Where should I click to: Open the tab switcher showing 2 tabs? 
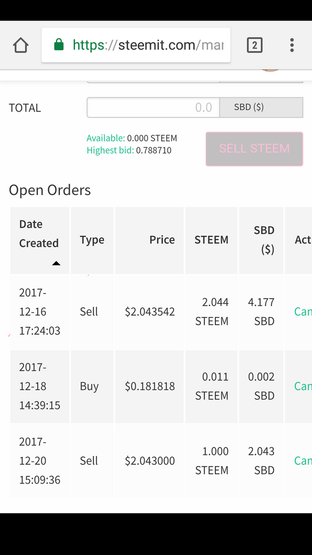tap(254, 45)
